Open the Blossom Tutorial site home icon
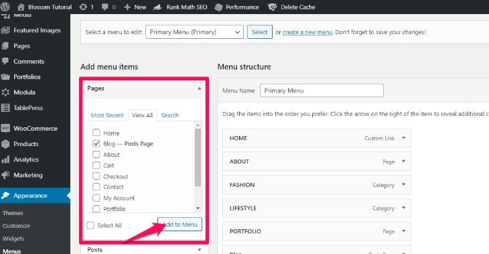The width and height of the screenshot is (489, 254). tap(21, 7)
